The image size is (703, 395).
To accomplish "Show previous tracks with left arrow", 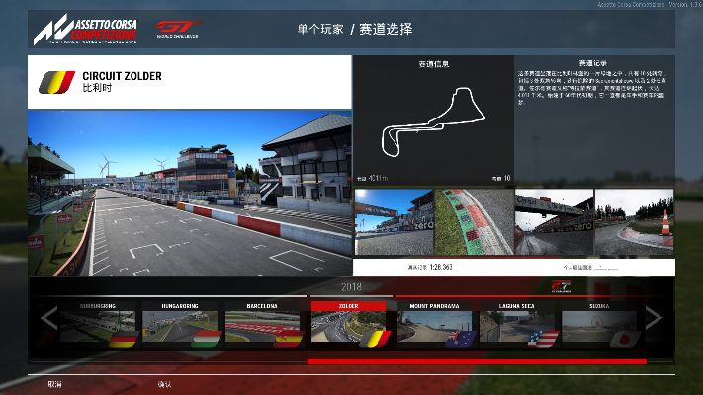I will pos(48,318).
